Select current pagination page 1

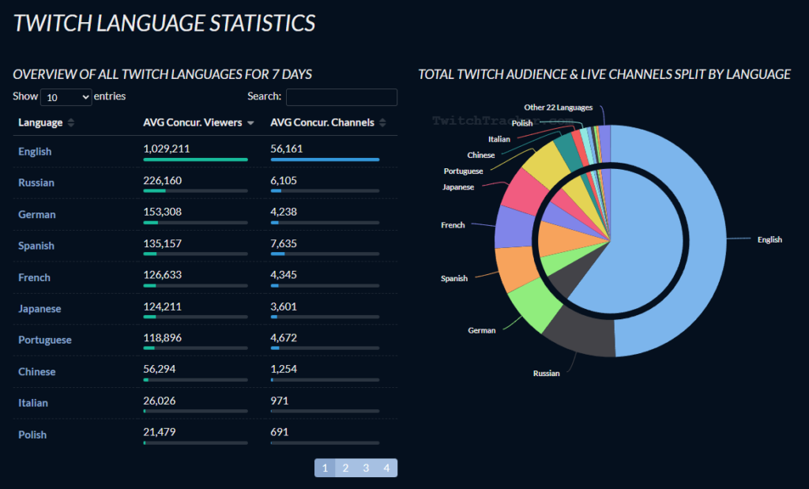click(x=325, y=468)
